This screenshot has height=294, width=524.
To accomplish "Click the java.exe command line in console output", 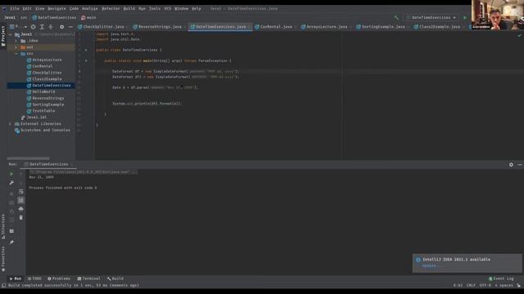I will [83, 172].
